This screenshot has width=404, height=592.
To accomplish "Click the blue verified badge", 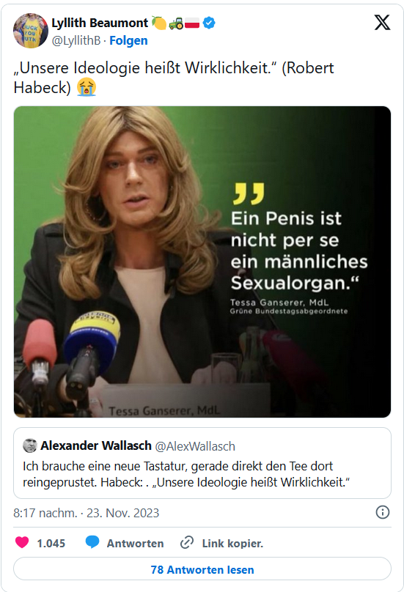I will coord(209,23).
